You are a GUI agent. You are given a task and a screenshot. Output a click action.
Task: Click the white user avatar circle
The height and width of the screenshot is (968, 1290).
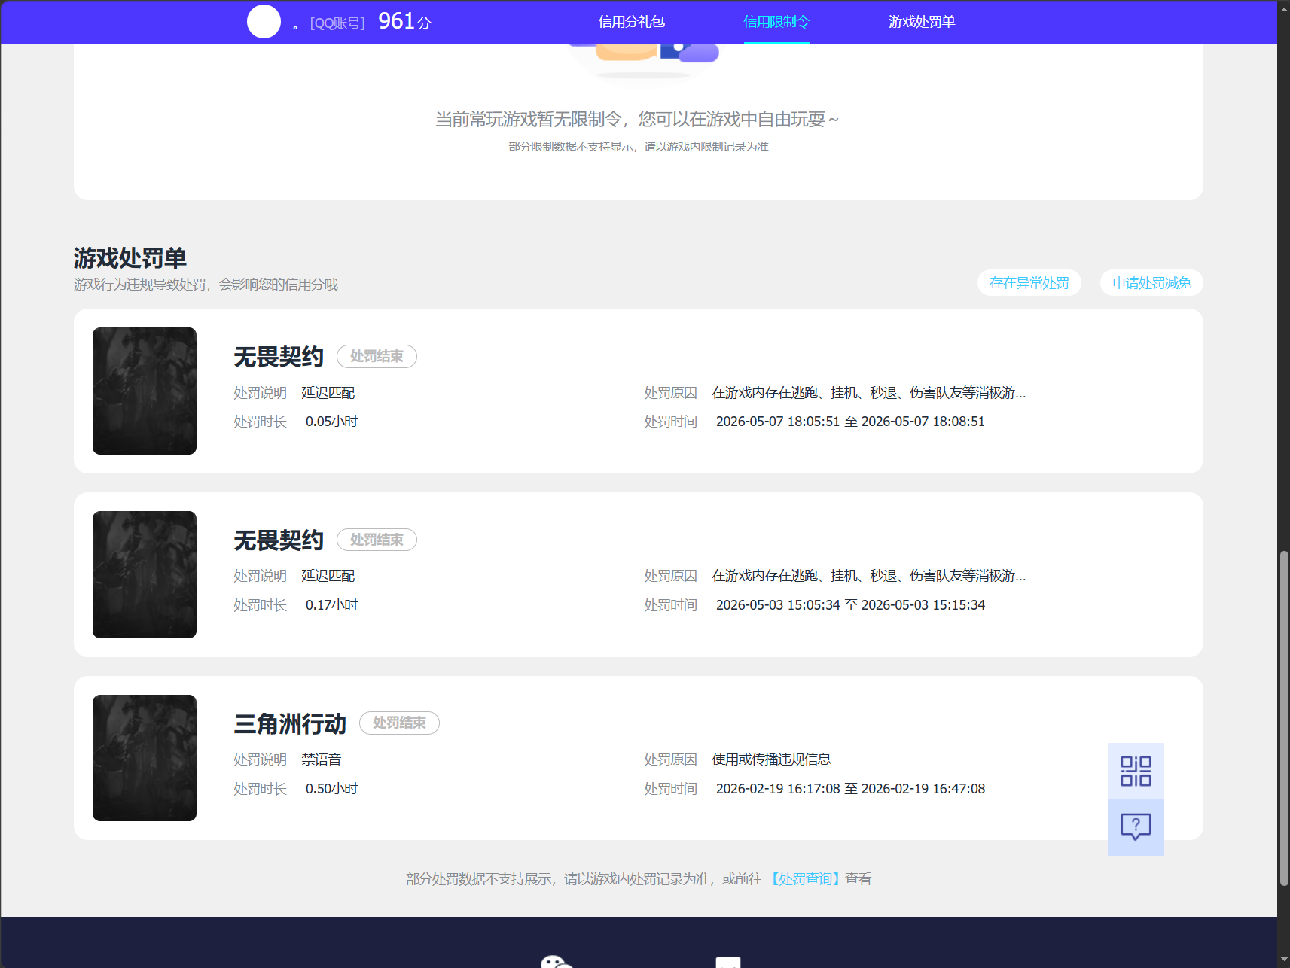[264, 22]
